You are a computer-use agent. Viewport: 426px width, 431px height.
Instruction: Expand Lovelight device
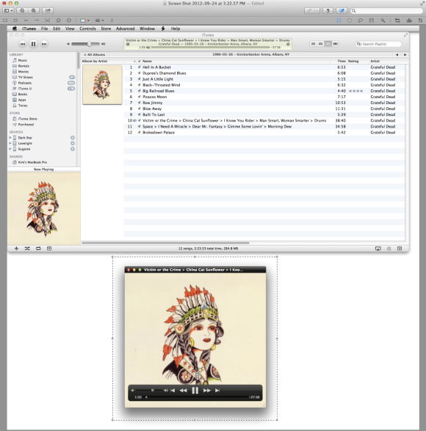point(10,143)
